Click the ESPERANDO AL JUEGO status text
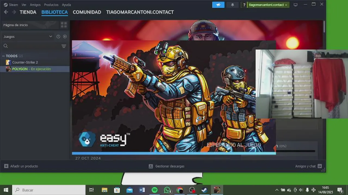This screenshot has height=195, width=348. [234, 145]
